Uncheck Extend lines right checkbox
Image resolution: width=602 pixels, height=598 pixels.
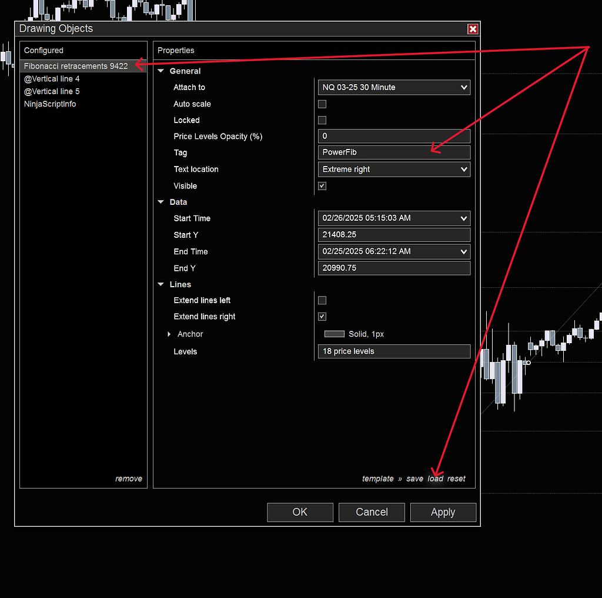pos(322,317)
